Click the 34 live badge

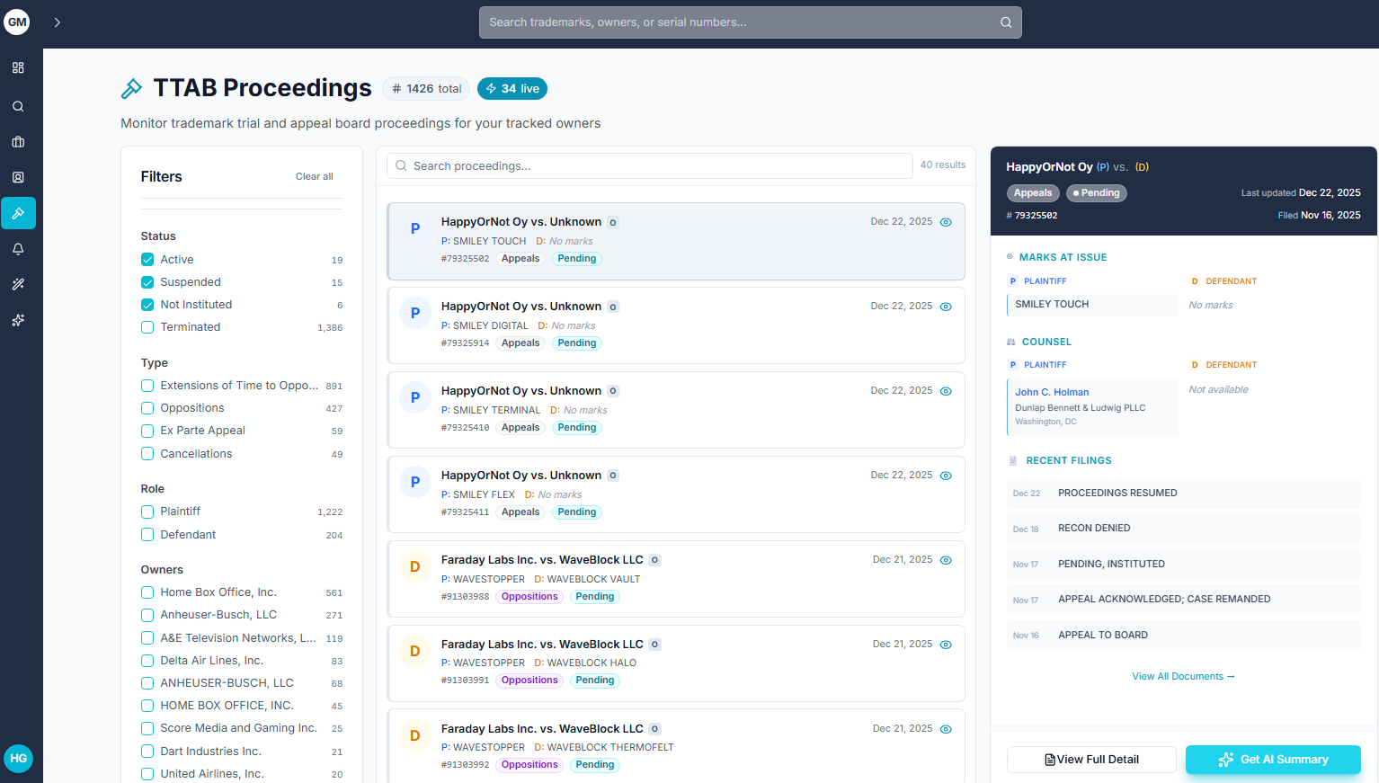pyautogui.click(x=512, y=88)
